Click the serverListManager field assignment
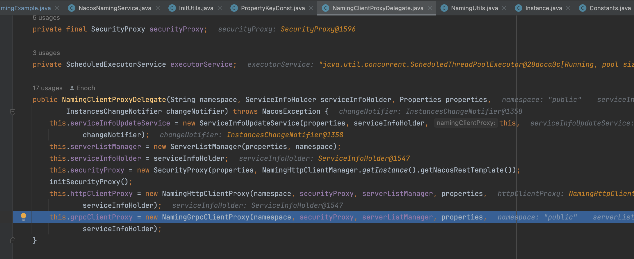 pyautogui.click(x=106, y=147)
